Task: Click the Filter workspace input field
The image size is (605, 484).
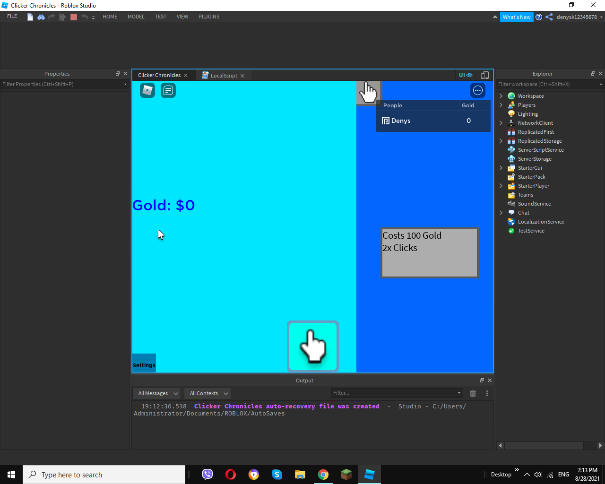Action: point(550,84)
